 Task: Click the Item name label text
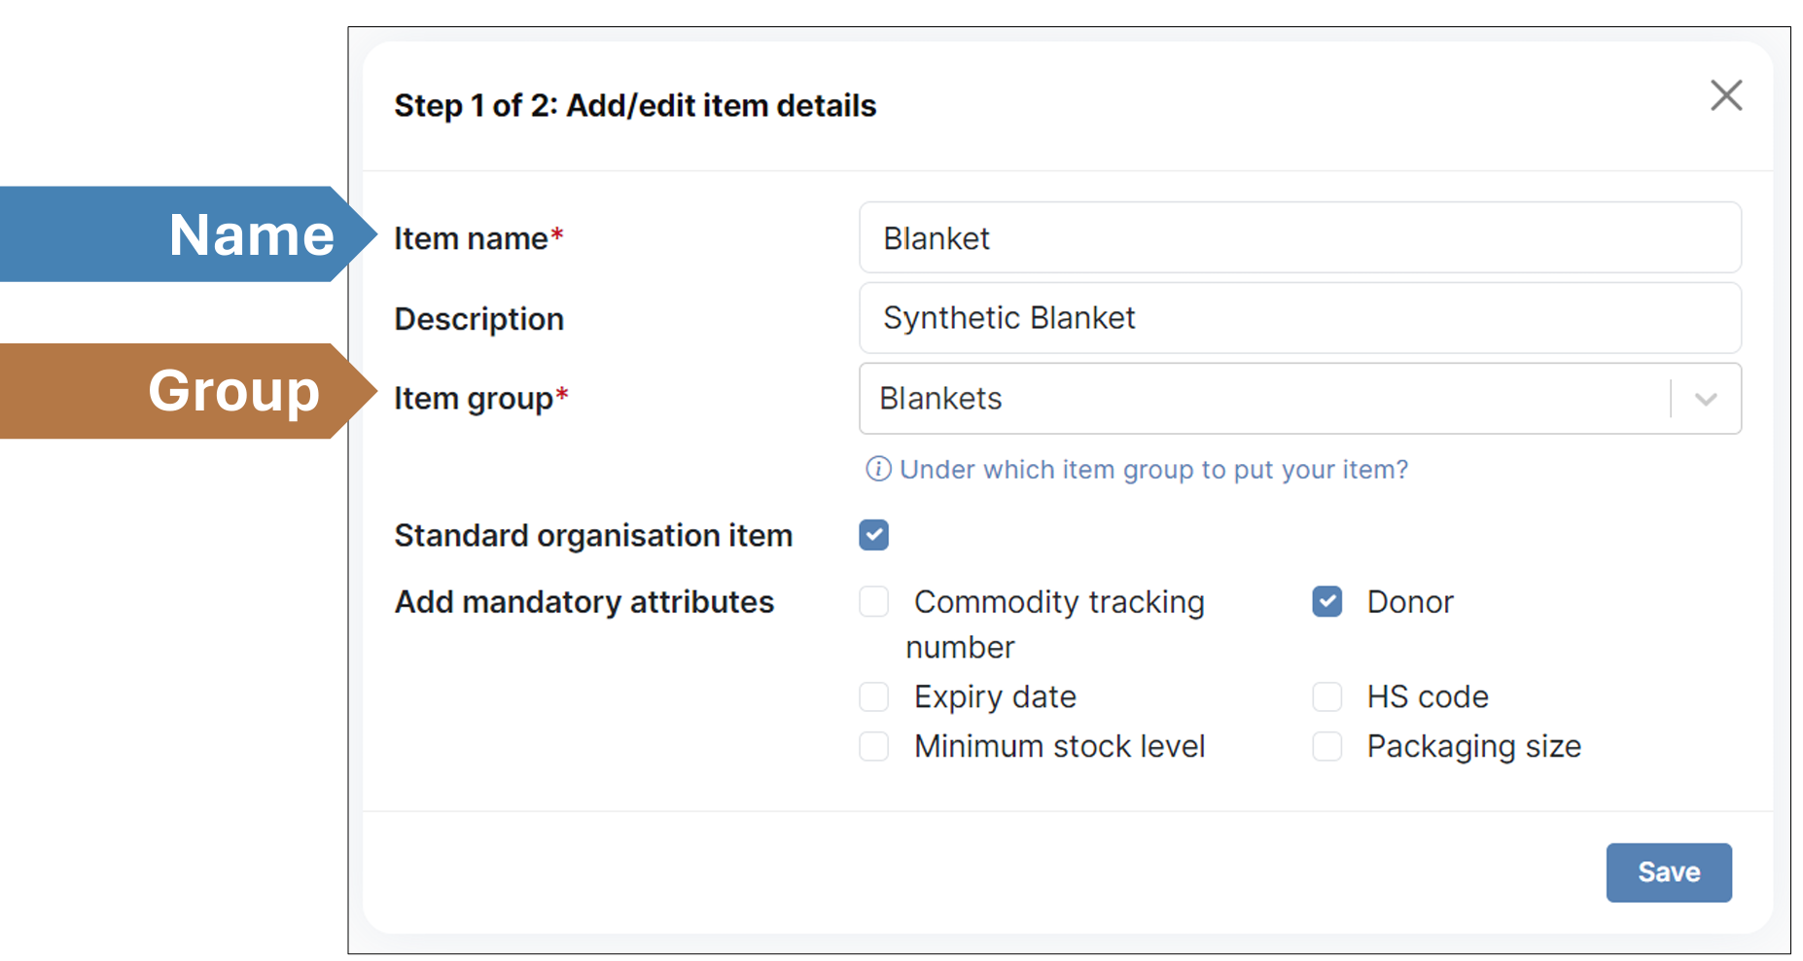471,239
